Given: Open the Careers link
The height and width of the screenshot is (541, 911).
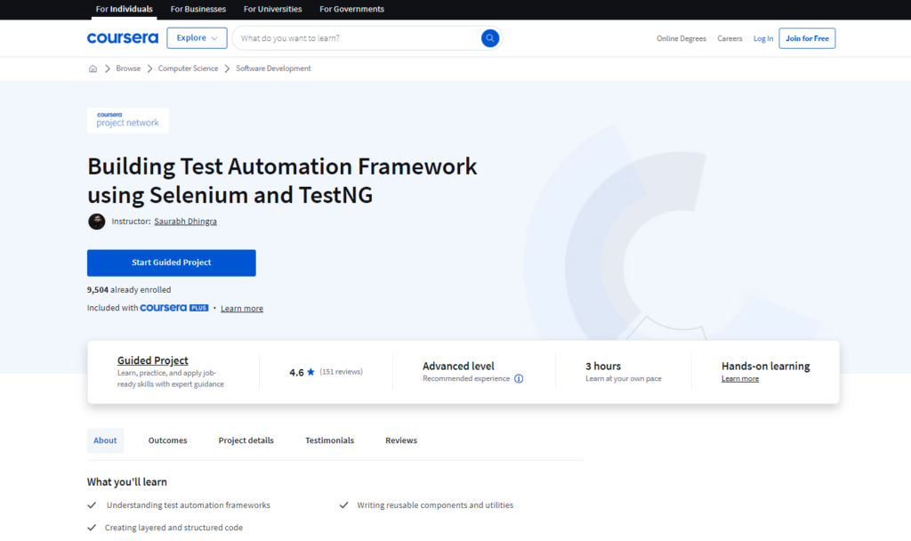Looking at the screenshot, I should click(x=730, y=38).
